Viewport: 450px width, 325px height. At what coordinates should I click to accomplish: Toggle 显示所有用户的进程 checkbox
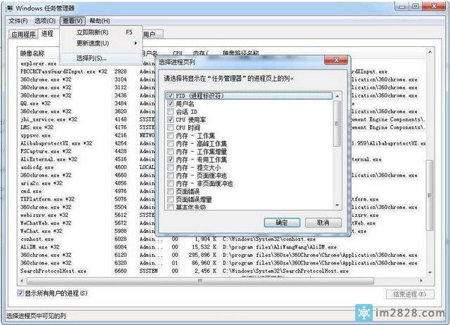(20, 293)
